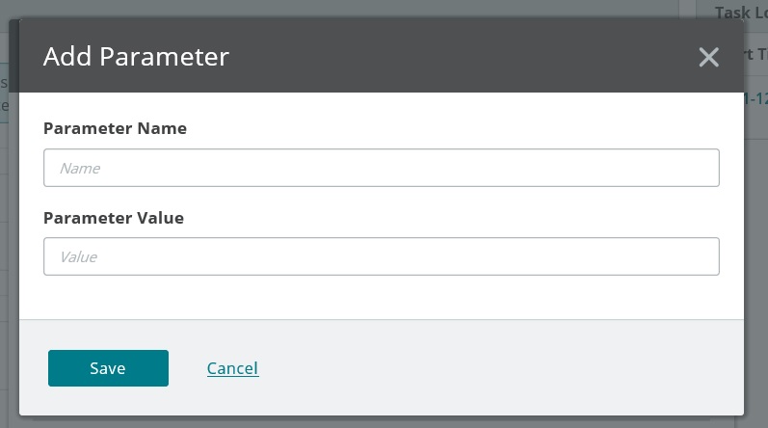
Task: Click the Cancel link
Action: click(x=232, y=368)
